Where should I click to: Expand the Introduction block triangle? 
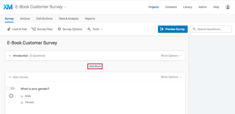click(10, 56)
